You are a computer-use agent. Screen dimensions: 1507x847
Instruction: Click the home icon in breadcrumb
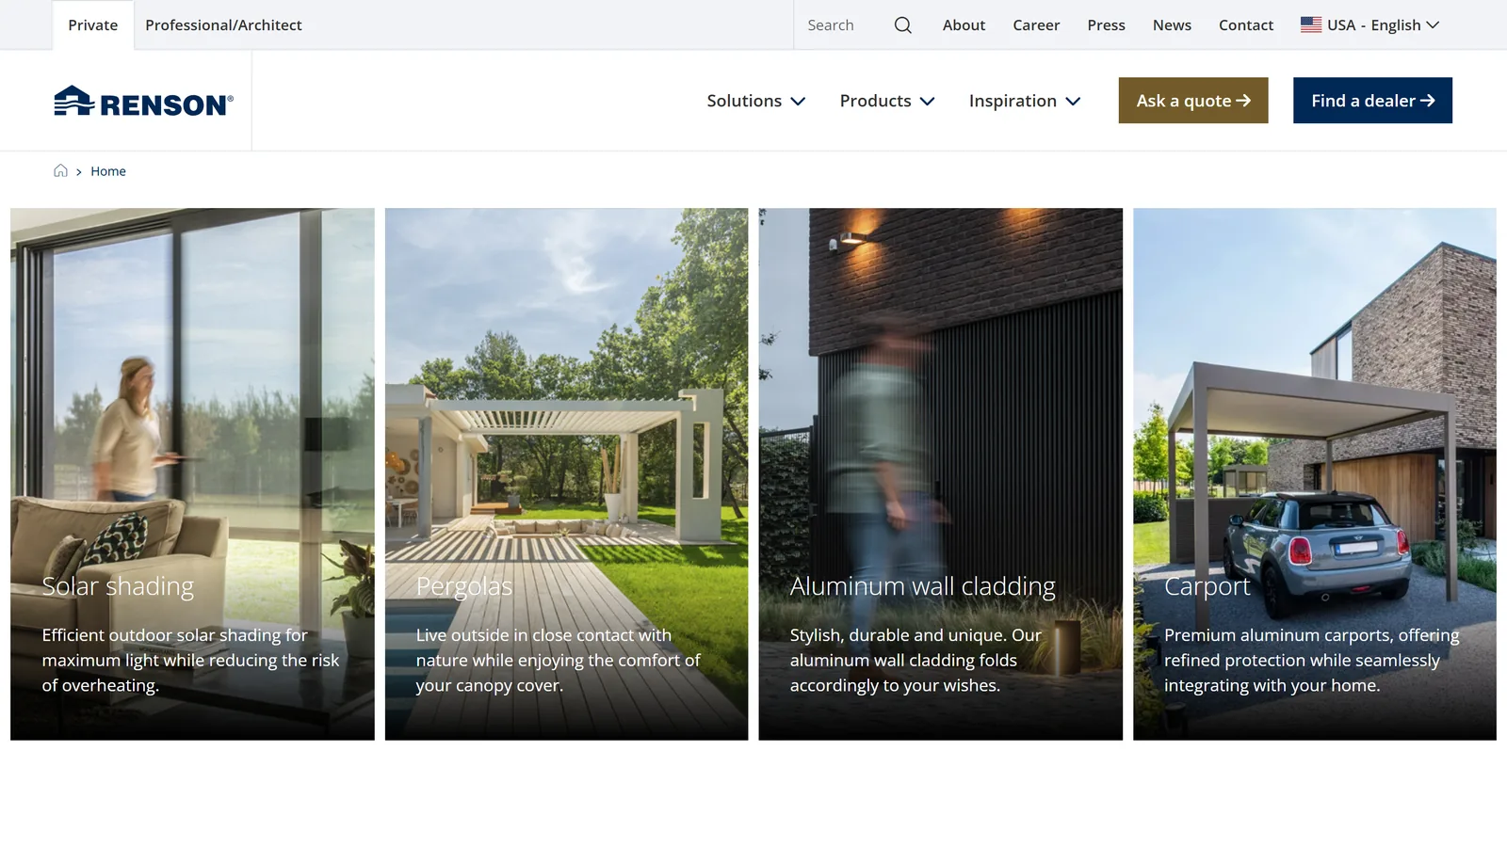click(x=60, y=171)
